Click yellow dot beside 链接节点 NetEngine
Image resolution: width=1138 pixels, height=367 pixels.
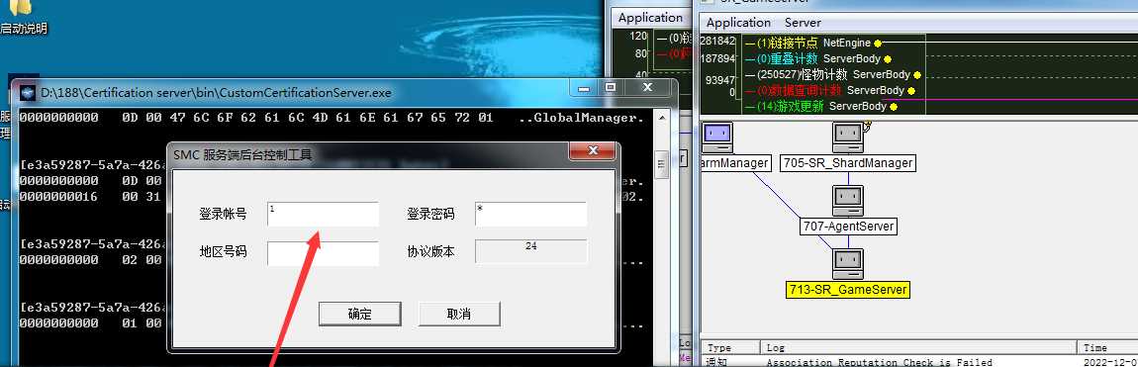tap(878, 44)
